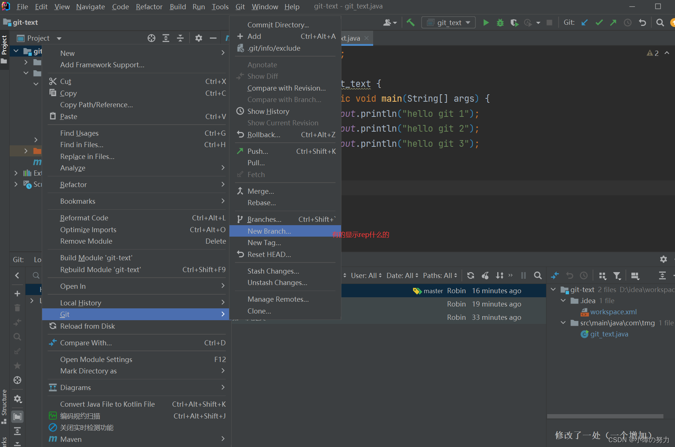The height and width of the screenshot is (447, 675).
Task: Close the git_text.java editor tab
Action: [367, 38]
